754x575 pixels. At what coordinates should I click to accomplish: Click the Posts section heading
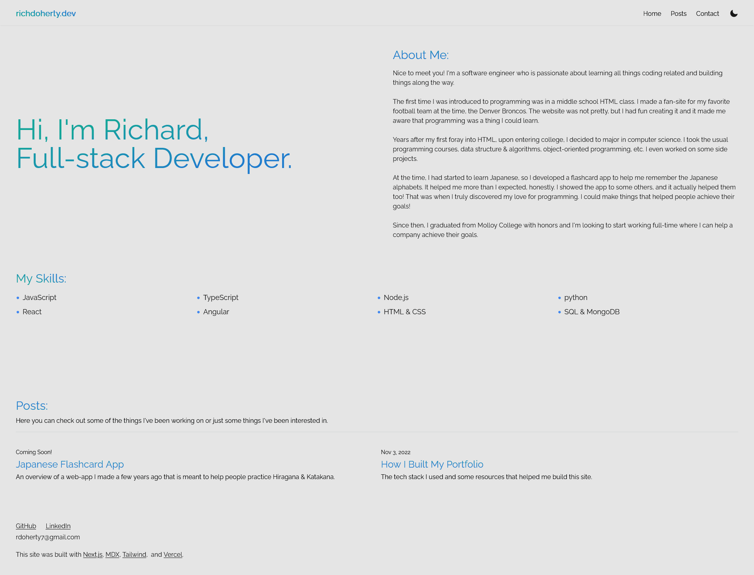click(x=32, y=406)
